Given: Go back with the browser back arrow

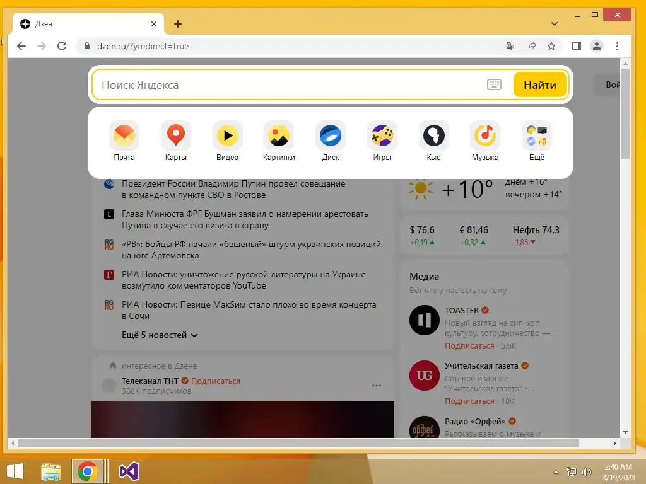Looking at the screenshot, I should pyautogui.click(x=21, y=46).
